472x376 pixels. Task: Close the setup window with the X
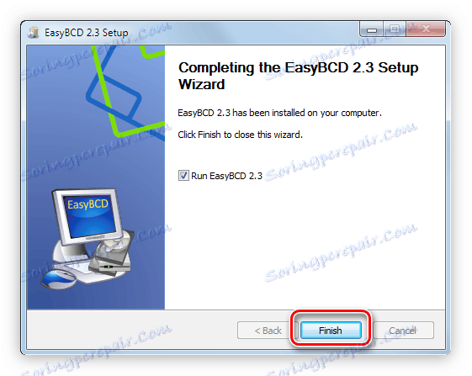(x=426, y=29)
